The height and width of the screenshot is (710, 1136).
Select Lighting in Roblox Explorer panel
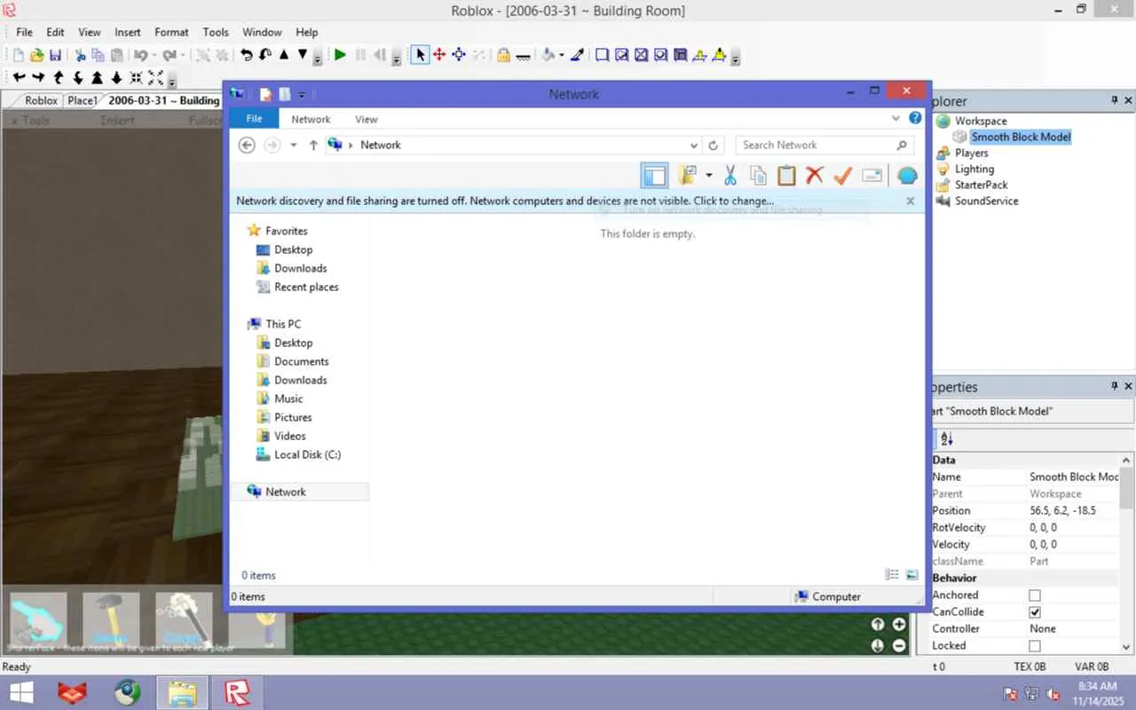coord(974,169)
